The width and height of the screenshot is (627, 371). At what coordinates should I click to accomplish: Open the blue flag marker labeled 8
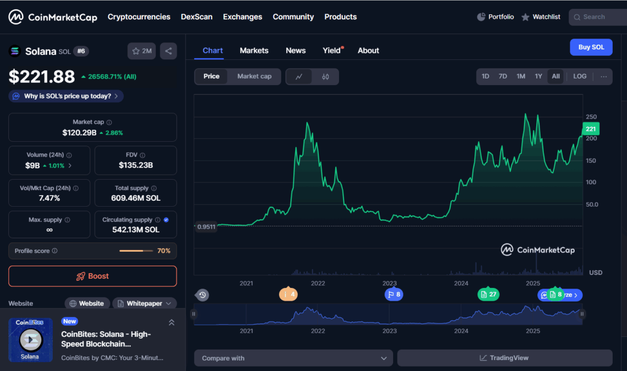click(x=394, y=294)
